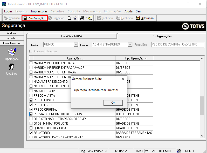
Task: Click the Sair menu item
Action: click(138, 11)
